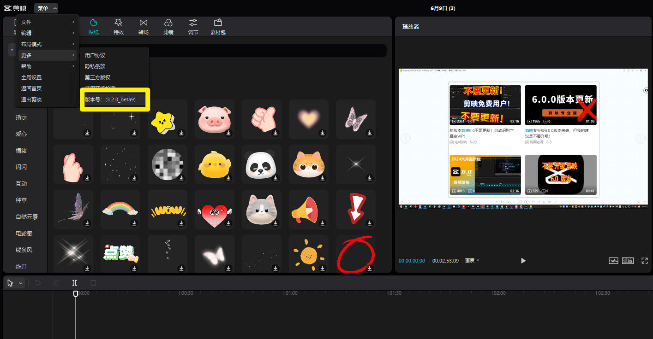The width and height of the screenshot is (653, 339).
Task: Expand the 文件 submenu
Action: click(x=46, y=22)
